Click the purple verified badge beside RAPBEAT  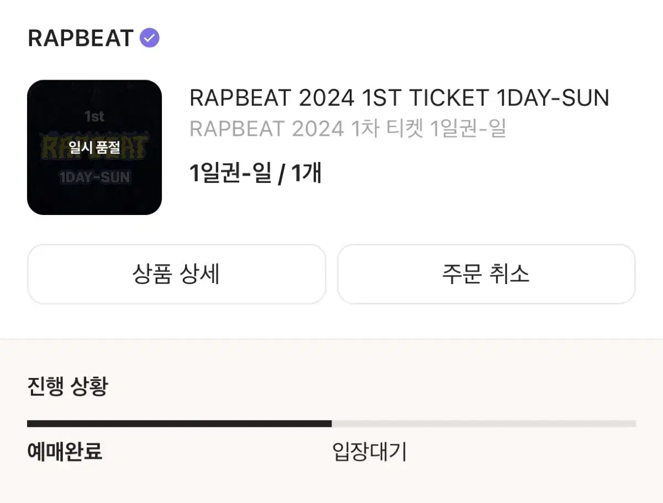(149, 38)
